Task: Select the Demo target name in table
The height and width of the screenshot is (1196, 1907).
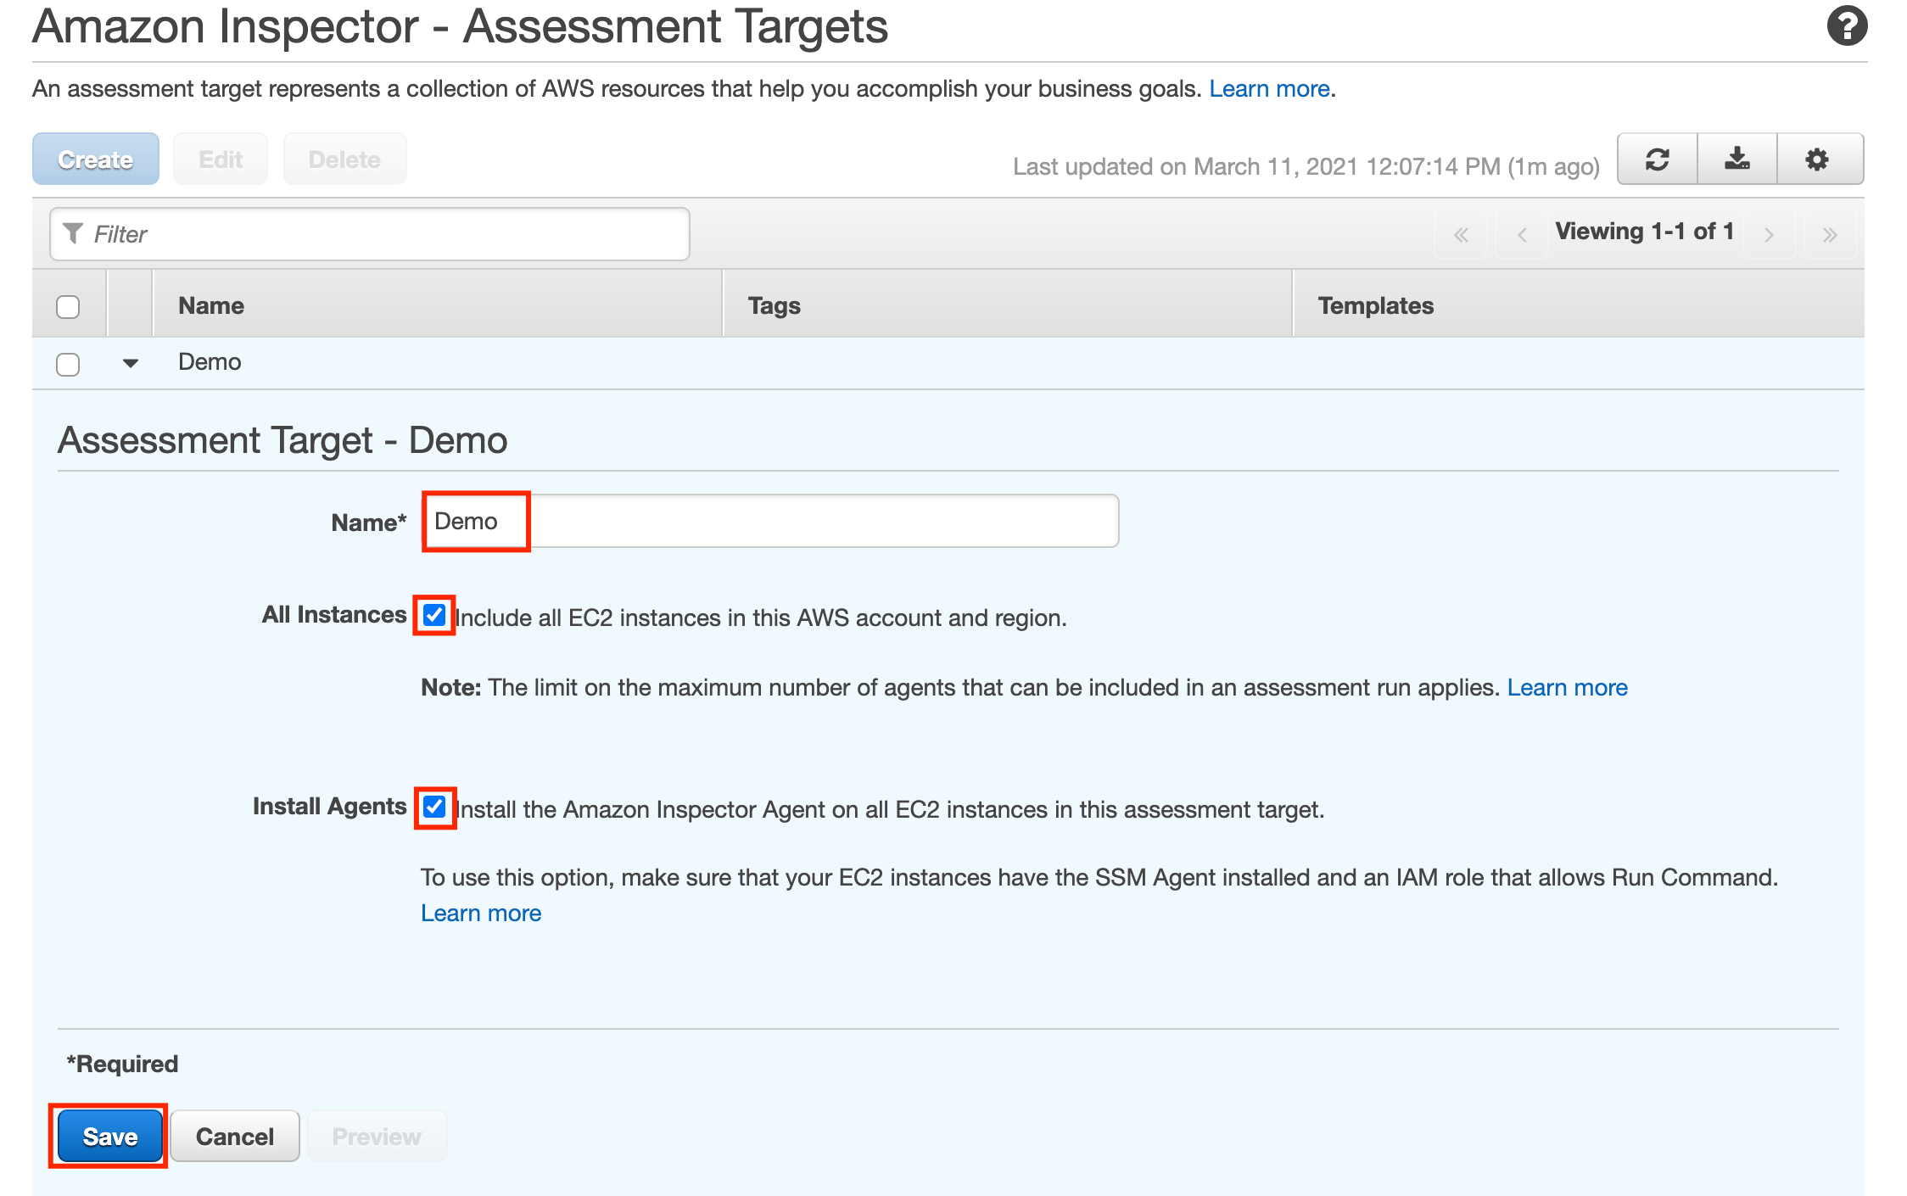Action: [x=210, y=362]
